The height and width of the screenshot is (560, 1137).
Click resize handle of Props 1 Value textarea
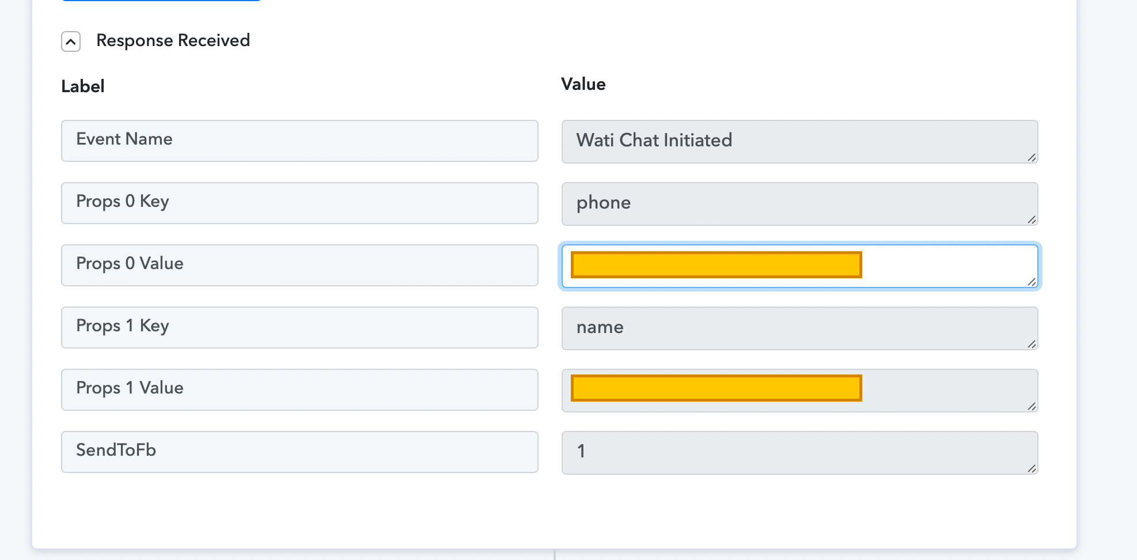(x=1032, y=406)
